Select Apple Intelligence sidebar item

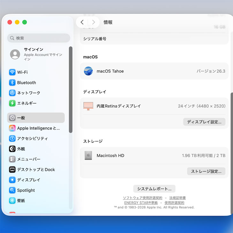point(38,128)
